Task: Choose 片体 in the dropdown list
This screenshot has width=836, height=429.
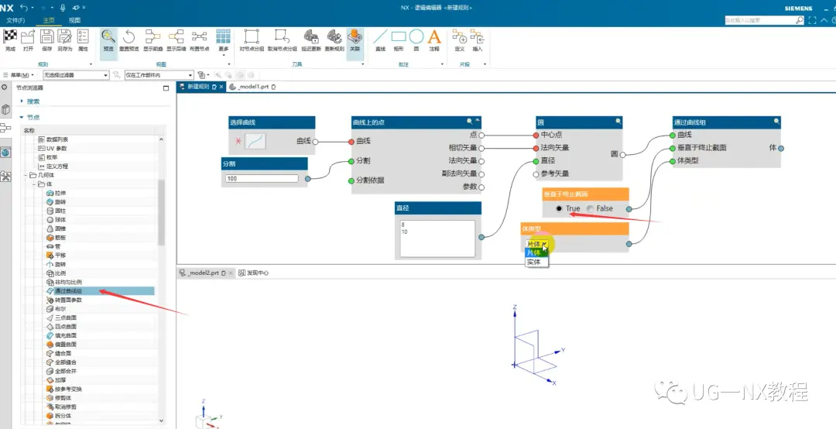Action: click(536, 253)
